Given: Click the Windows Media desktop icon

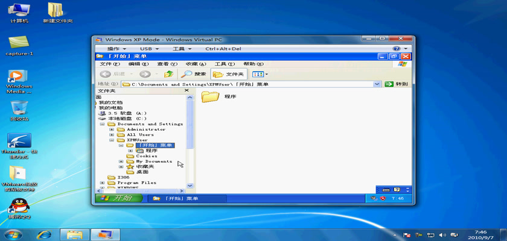Looking at the screenshot, I should click(18, 80).
